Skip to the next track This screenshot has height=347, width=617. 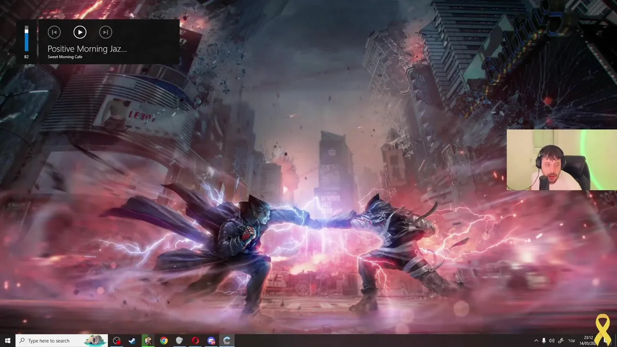(106, 32)
